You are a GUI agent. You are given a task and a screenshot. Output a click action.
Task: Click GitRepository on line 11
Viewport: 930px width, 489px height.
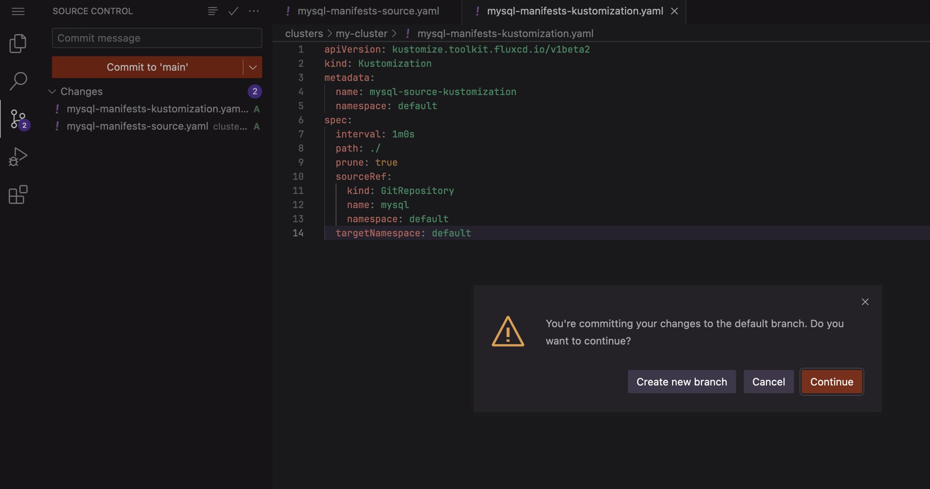(x=418, y=191)
